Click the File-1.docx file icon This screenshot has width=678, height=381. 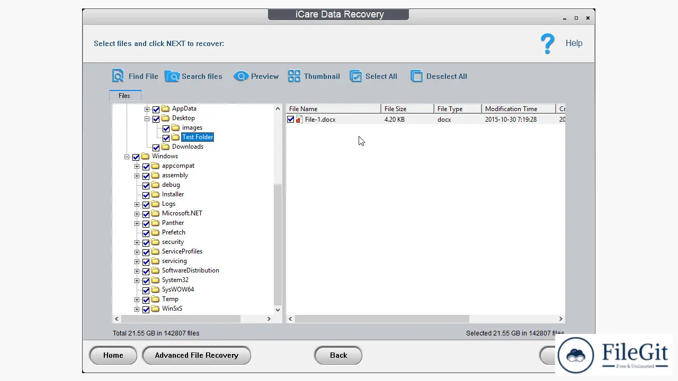pyautogui.click(x=299, y=120)
